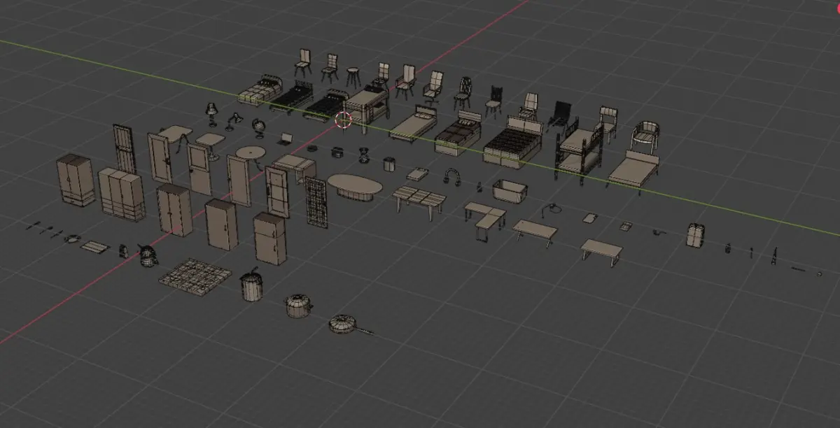Select the large tufted double bed
Image resolution: width=840 pixels, height=428 pixels.
[x=513, y=143]
